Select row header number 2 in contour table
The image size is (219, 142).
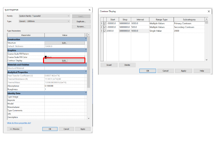[x=102, y=27]
